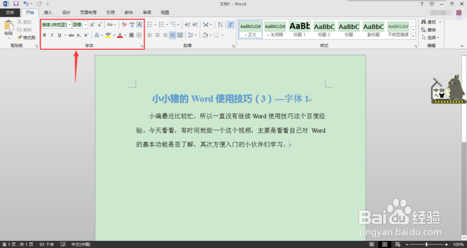
Task: Toggle show/hide paragraph marks
Action: tap(231, 25)
